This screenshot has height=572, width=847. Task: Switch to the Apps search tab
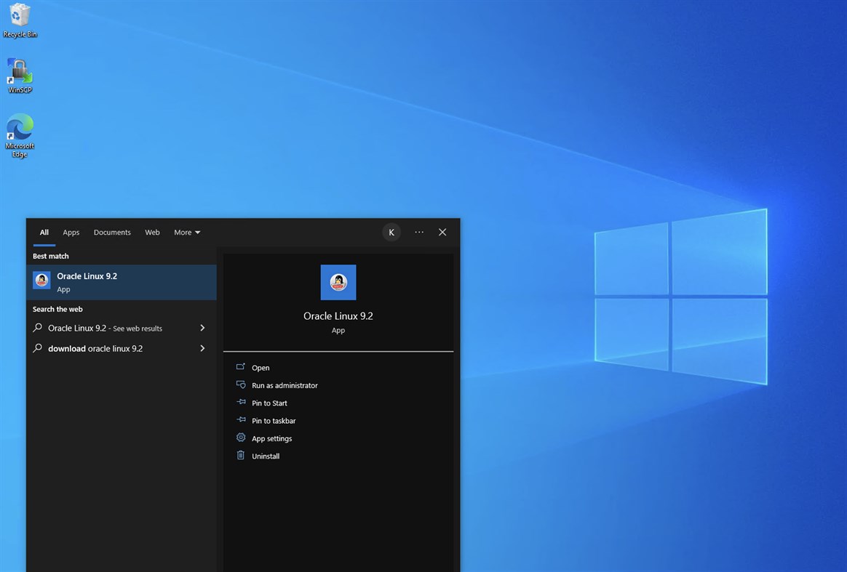71,233
